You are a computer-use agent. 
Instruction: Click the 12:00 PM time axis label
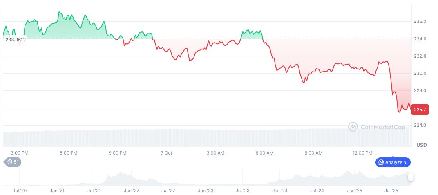[x=362, y=153]
